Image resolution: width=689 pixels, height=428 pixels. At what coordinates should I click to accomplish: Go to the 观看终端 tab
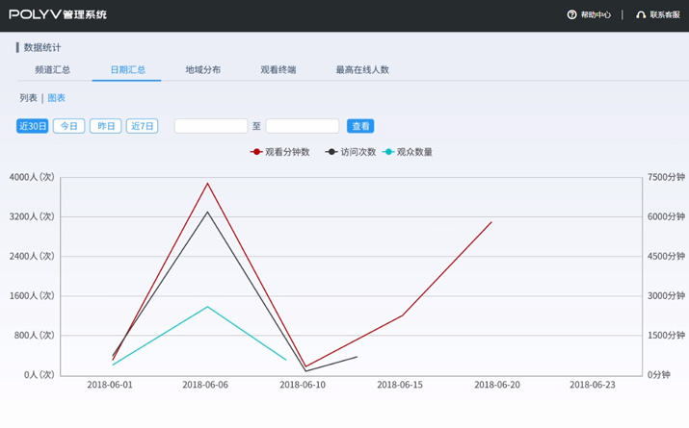click(278, 70)
